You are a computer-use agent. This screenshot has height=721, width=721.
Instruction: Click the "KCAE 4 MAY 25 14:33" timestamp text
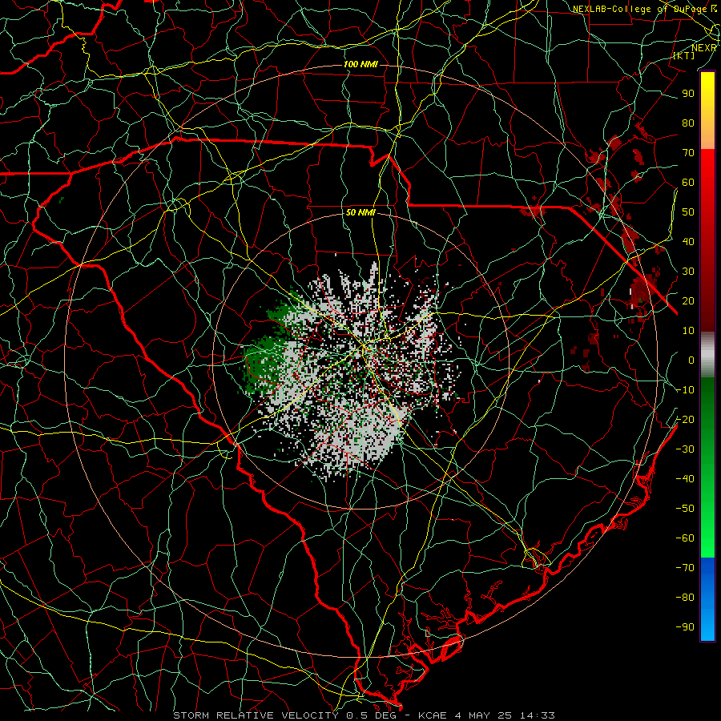tap(486, 715)
